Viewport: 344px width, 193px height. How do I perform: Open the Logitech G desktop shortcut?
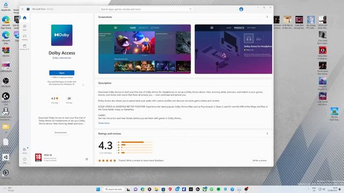tap(6, 98)
